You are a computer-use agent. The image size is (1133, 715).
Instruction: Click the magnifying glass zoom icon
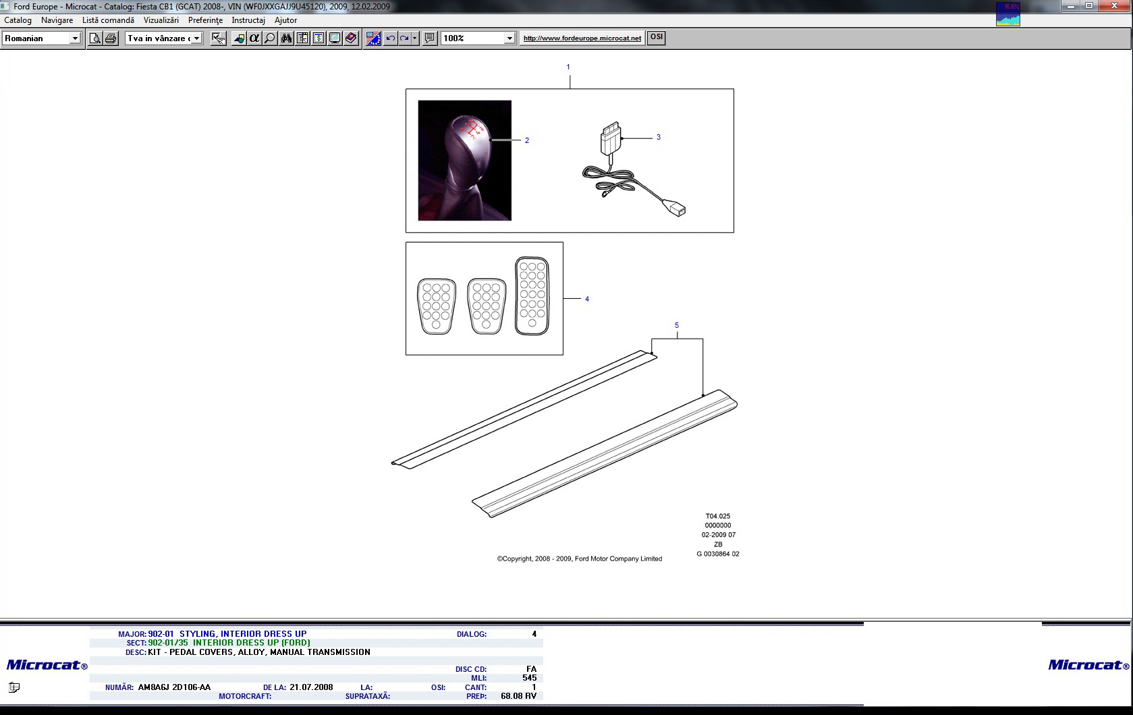pos(270,38)
